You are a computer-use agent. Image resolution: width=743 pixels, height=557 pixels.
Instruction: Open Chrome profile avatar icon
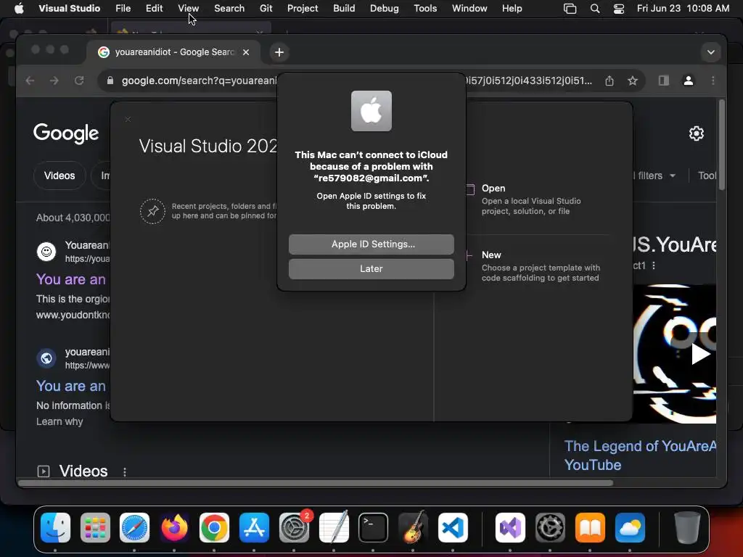click(689, 81)
